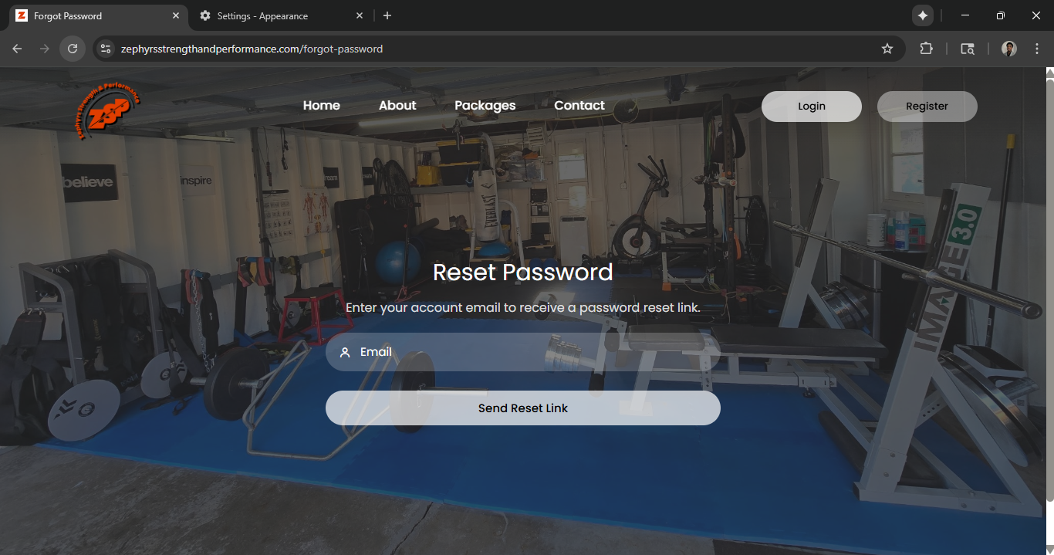The image size is (1054, 555).
Task: Focus the Email input field
Action: point(522,351)
